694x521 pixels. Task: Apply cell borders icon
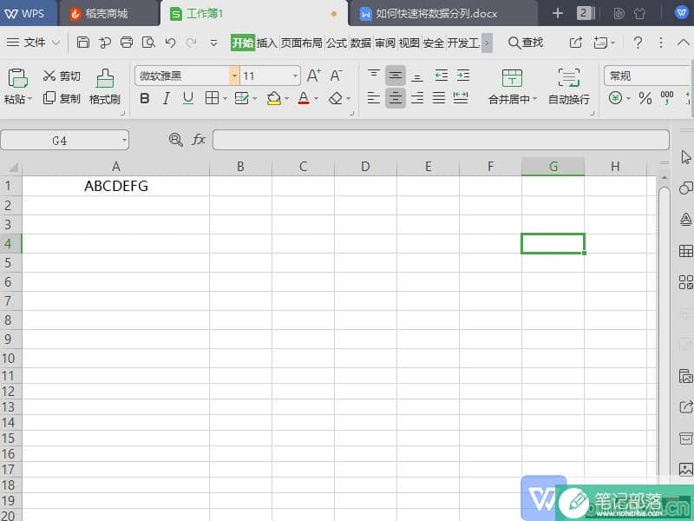click(212, 98)
